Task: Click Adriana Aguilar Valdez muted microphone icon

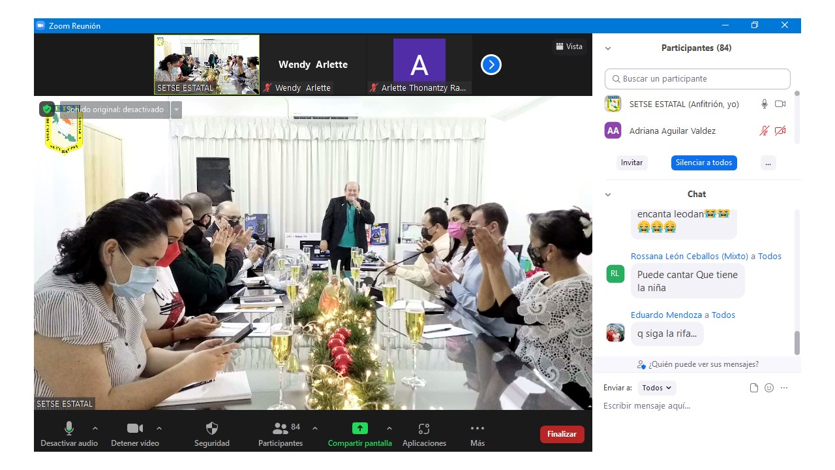Action: (x=765, y=131)
